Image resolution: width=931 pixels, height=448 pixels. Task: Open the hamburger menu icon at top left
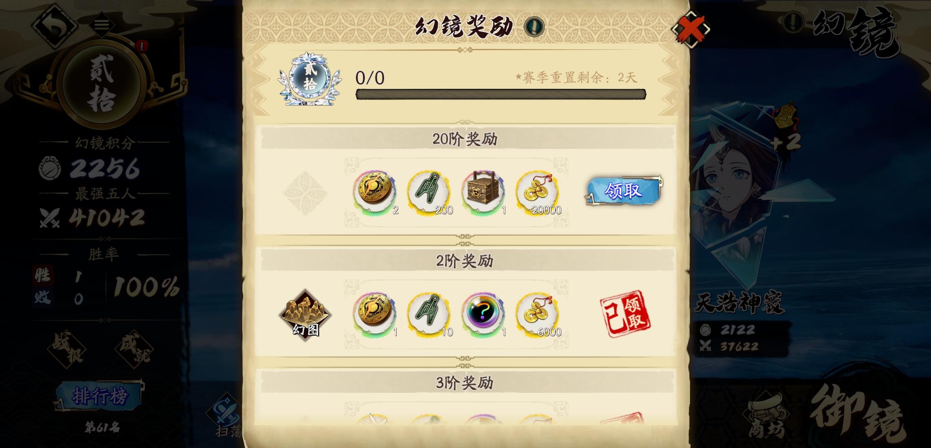click(102, 25)
